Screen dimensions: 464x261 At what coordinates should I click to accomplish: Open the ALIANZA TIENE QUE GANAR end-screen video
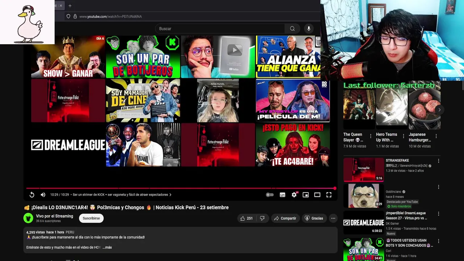pyautogui.click(x=288, y=57)
